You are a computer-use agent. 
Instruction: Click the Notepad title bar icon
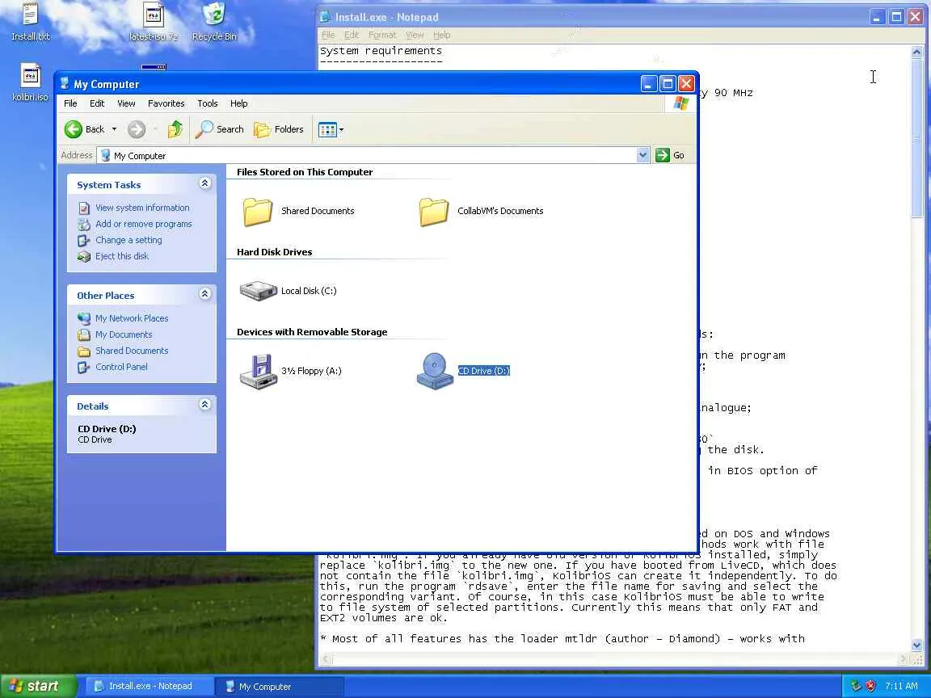(326, 17)
